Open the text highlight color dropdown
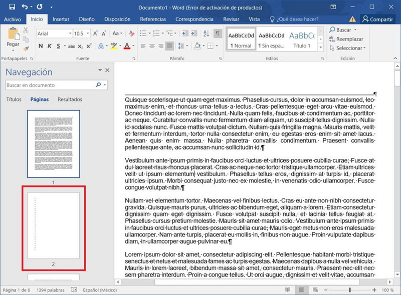Image resolution: width=401 pixels, height=295 pixels. tap(120, 45)
